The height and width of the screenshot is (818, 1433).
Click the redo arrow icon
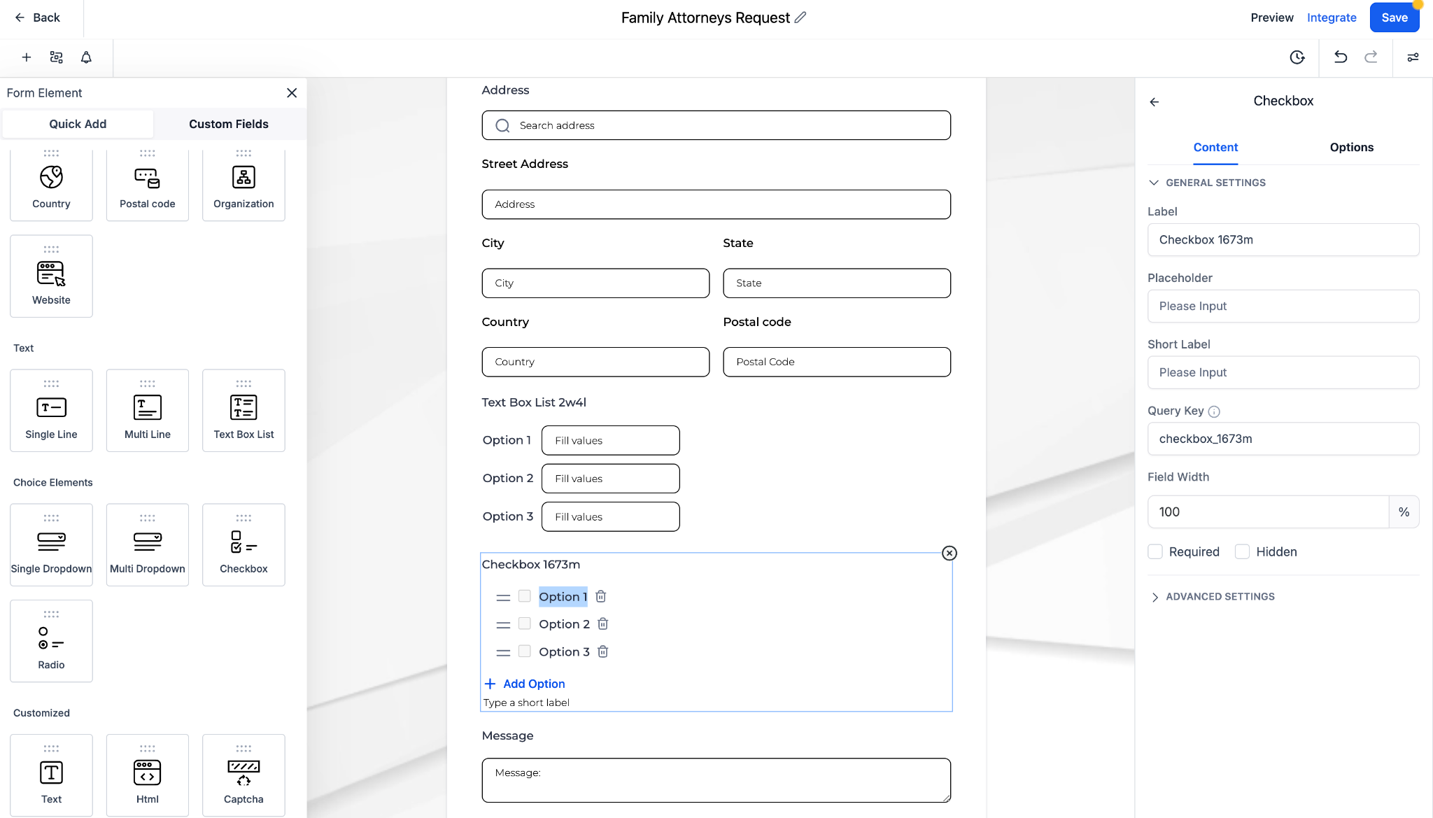pos(1371,57)
